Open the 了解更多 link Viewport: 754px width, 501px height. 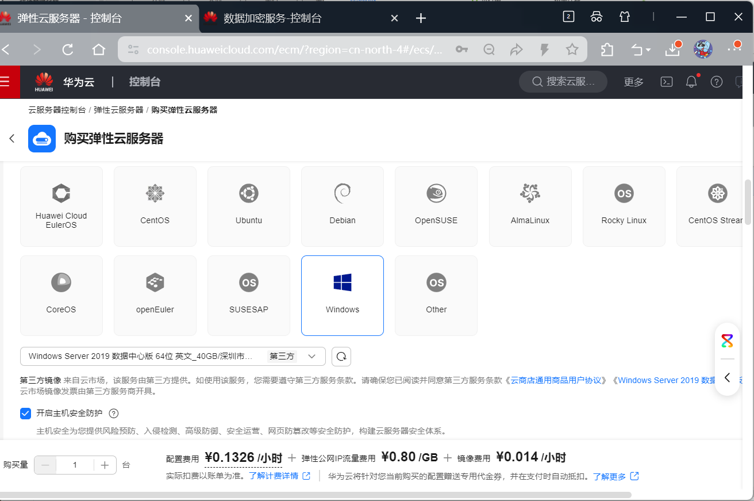616,476
